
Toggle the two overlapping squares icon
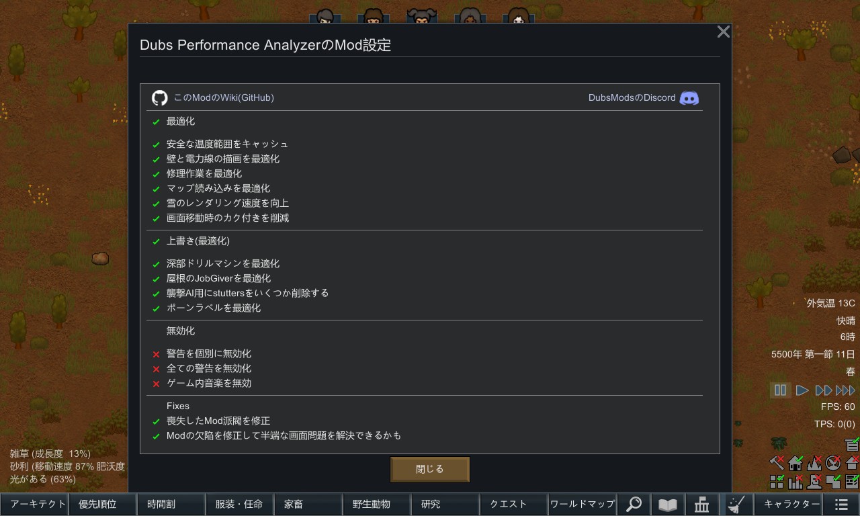[x=834, y=481]
